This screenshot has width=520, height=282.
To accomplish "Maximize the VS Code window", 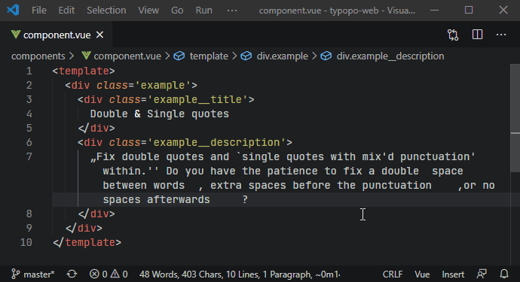I will click(469, 10).
